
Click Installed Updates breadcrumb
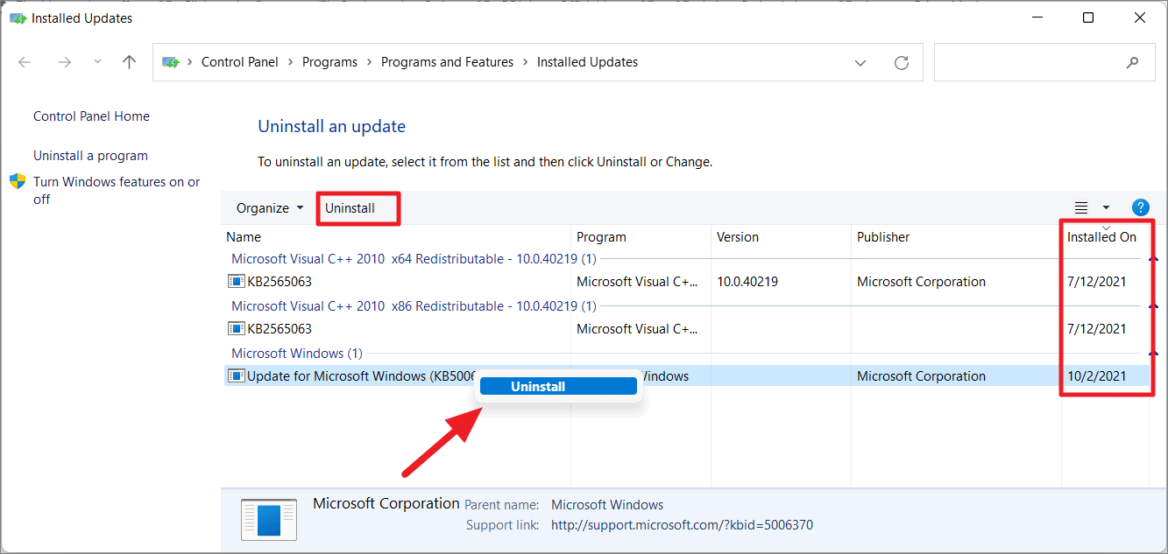click(x=587, y=62)
